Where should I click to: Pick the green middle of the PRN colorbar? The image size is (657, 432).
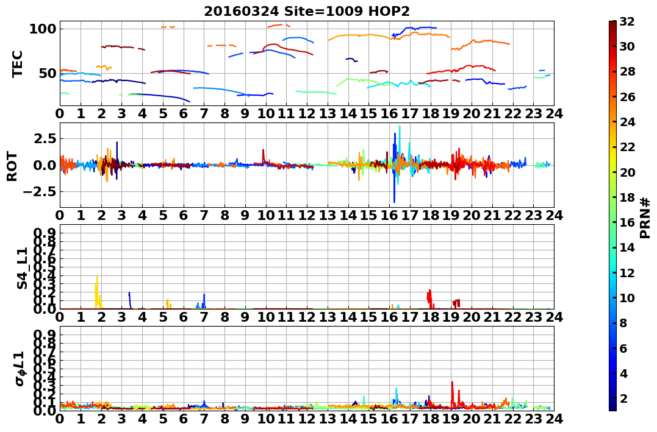(612, 216)
